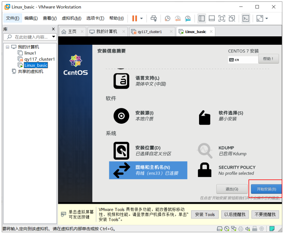The height and width of the screenshot is (234, 285).
Task: Close the qy117_cluster1 tab
Action: pos(171,31)
